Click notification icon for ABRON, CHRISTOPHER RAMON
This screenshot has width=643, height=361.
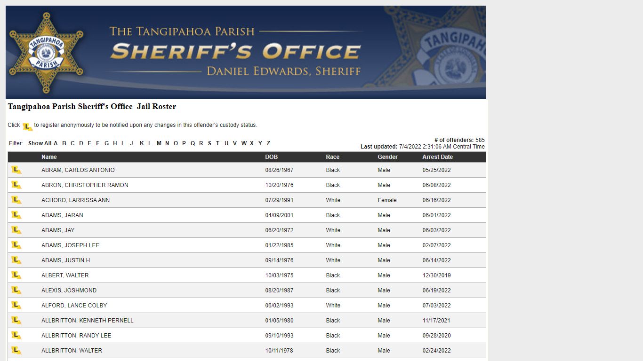click(16, 185)
